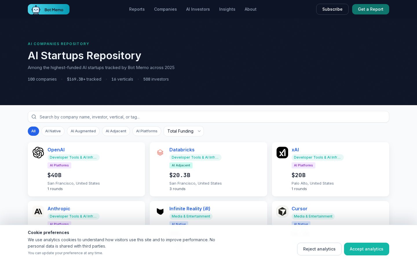The image size is (417, 260).
Task: Open the OpenAI company link
Action: point(56,150)
